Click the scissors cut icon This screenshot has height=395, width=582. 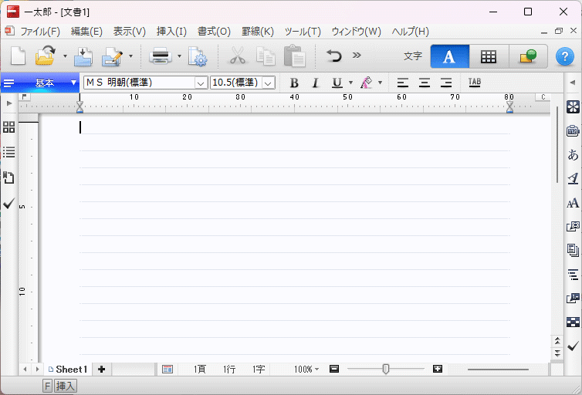click(237, 56)
